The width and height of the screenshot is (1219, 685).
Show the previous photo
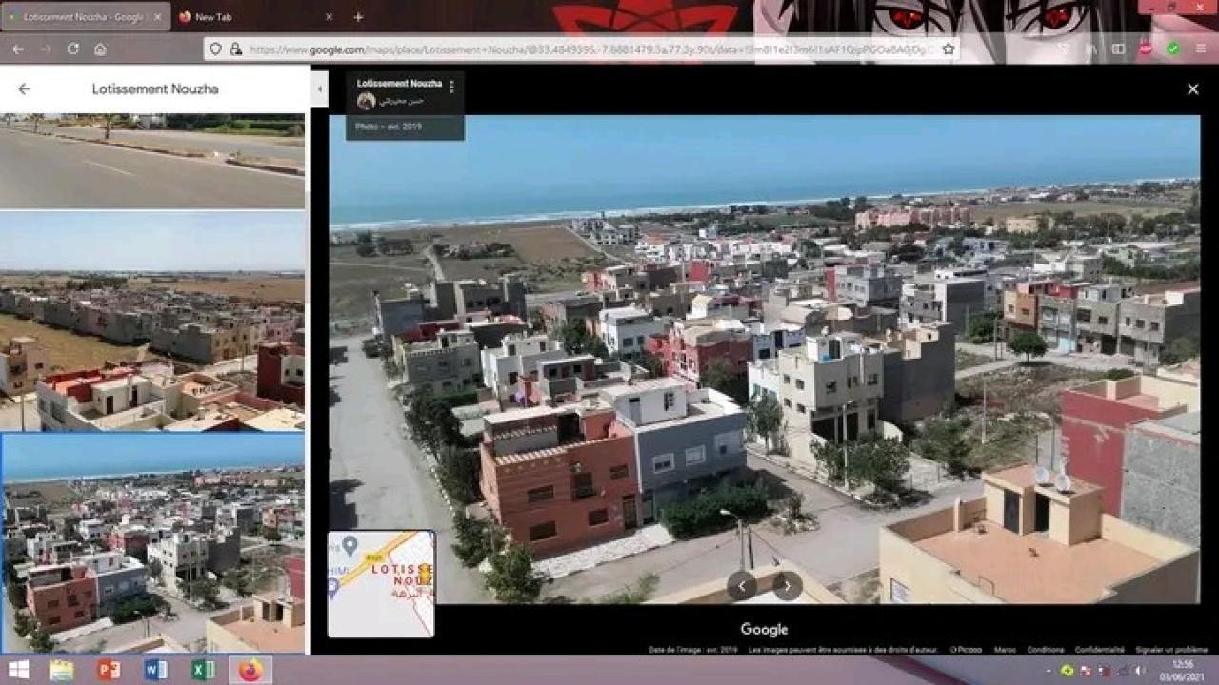tap(742, 585)
